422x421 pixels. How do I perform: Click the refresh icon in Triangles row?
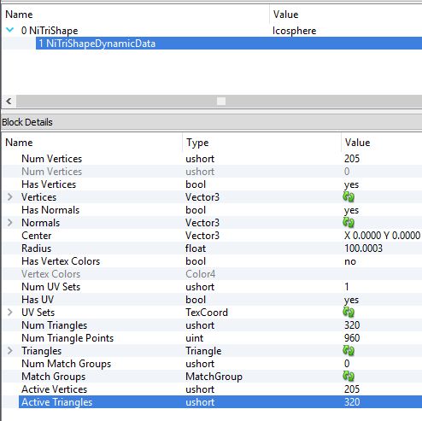coord(349,351)
